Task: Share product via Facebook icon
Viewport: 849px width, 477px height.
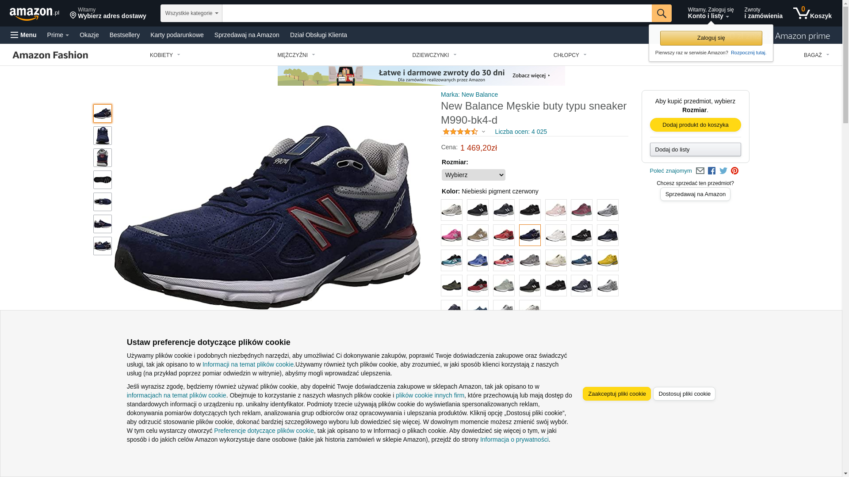Action: tap(711, 171)
